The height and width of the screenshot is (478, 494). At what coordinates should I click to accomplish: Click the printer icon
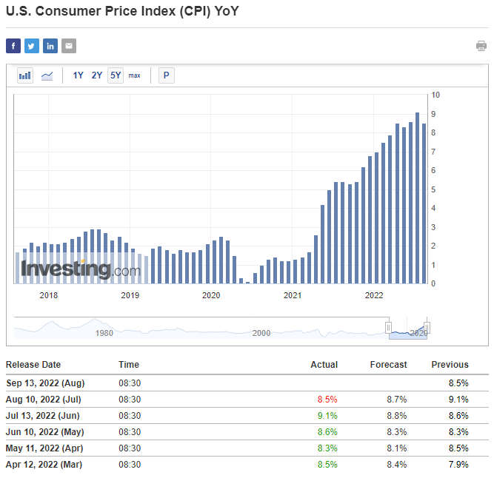coord(481,46)
